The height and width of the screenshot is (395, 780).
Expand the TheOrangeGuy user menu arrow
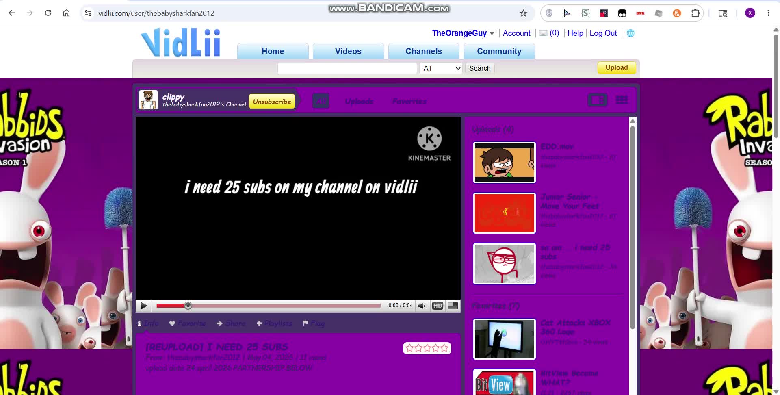click(492, 33)
